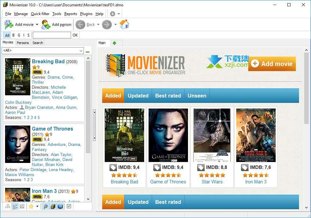Viewport: 311px width, 218px height.
Task: Click Bryan Cranston actor link
Action: click(x=39, y=107)
